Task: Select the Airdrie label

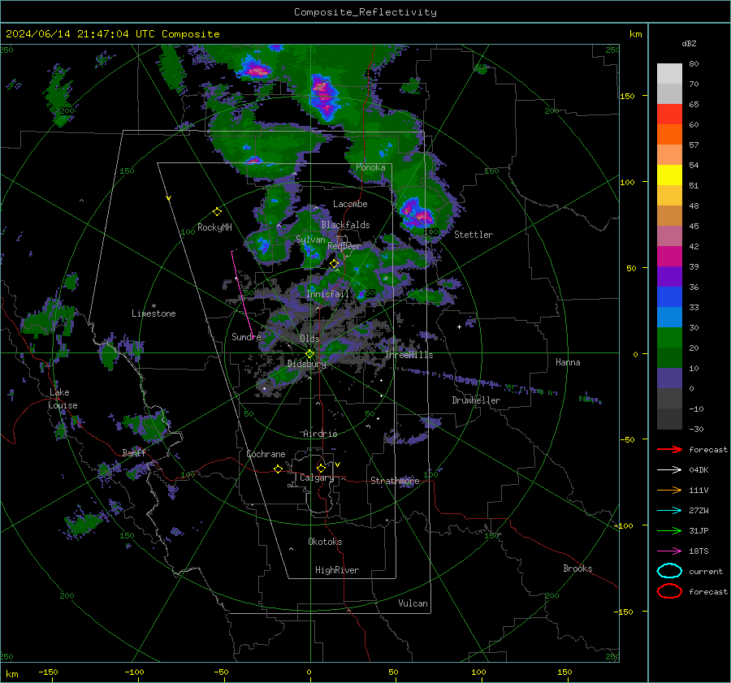Action: pos(320,434)
